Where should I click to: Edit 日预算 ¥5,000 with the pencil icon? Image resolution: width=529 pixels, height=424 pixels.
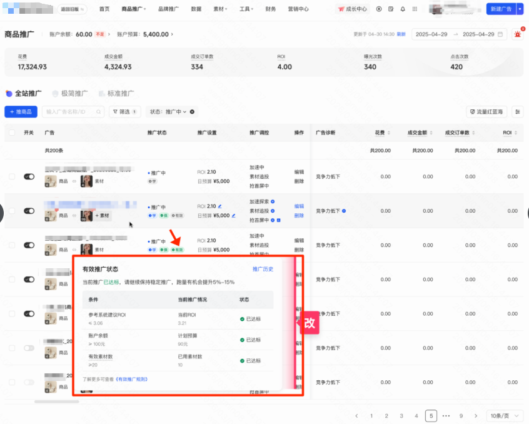pyautogui.click(x=233, y=216)
